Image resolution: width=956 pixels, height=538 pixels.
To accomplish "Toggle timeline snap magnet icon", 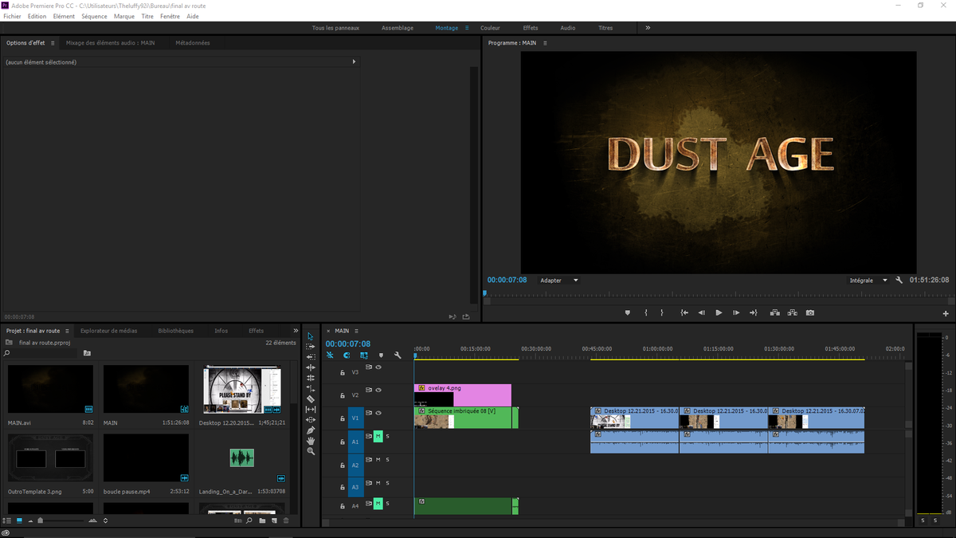I will tap(347, 355).
